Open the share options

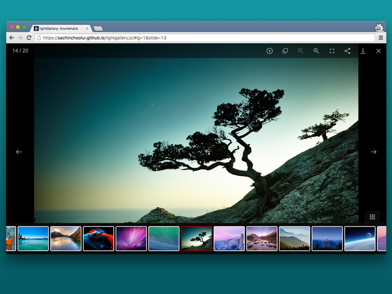(x=347, y=51)
